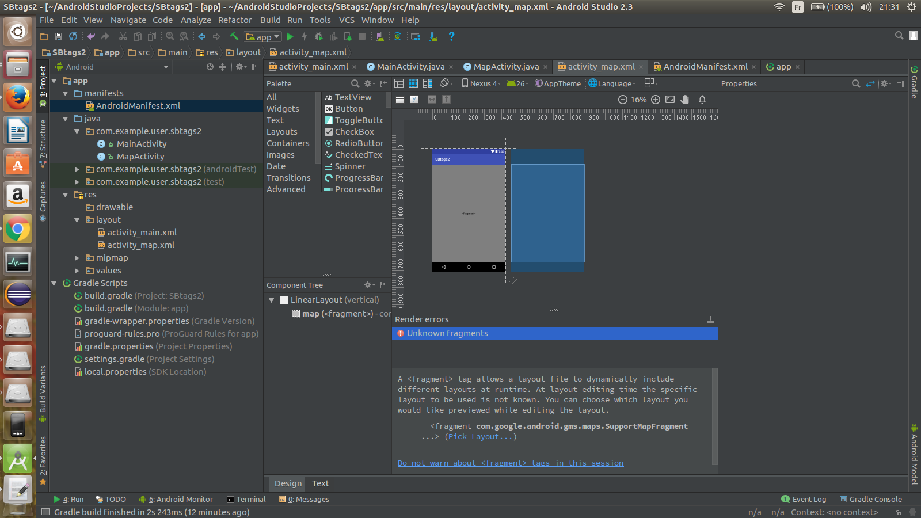Screen dimensions: 921x518
Task: Open the Android Monitor tool button
Action: tap(176, 499)
